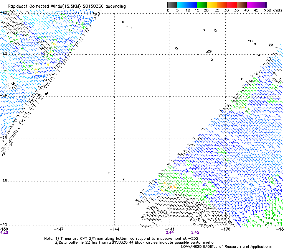Pick the magenta 40–45 knot legend segment
Image resolution: width=284 pixels, height=249 pixels.
pos(252,5)
